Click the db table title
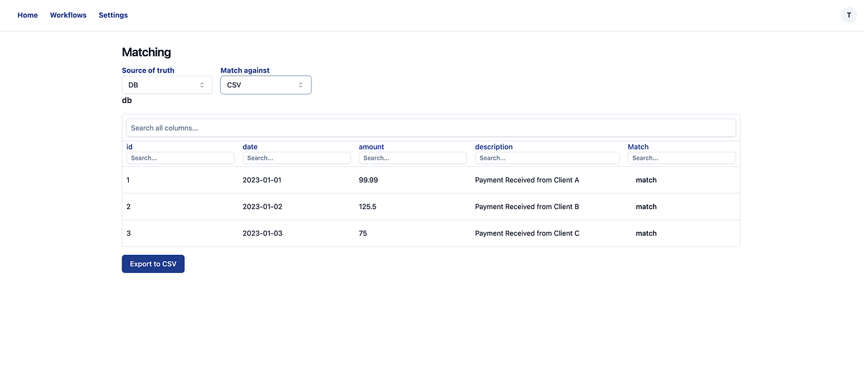864x388 pixels. tap(127, 100)
